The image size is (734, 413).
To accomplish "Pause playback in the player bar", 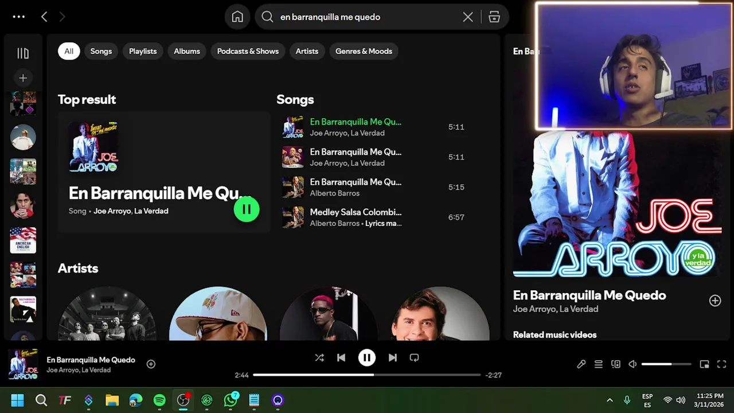I will pyautogui.click(x=367, y=357).
